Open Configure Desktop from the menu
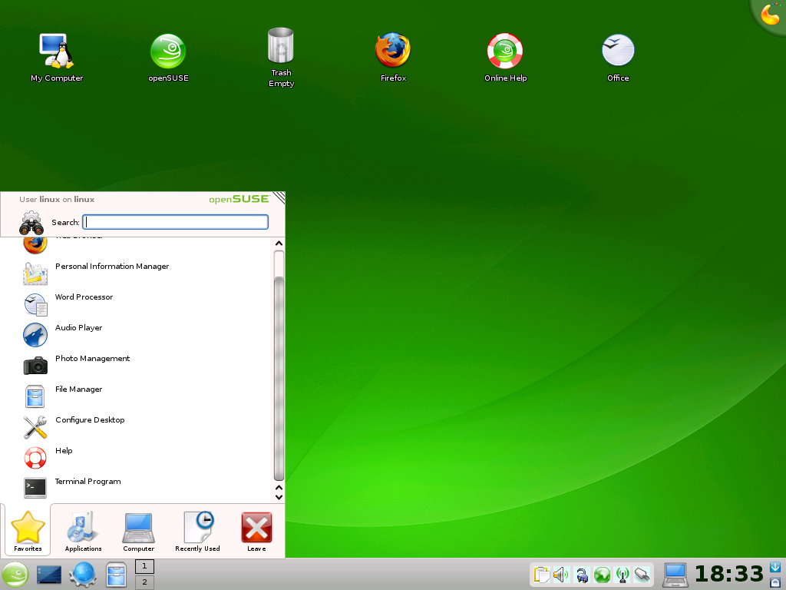 point(89,421)
